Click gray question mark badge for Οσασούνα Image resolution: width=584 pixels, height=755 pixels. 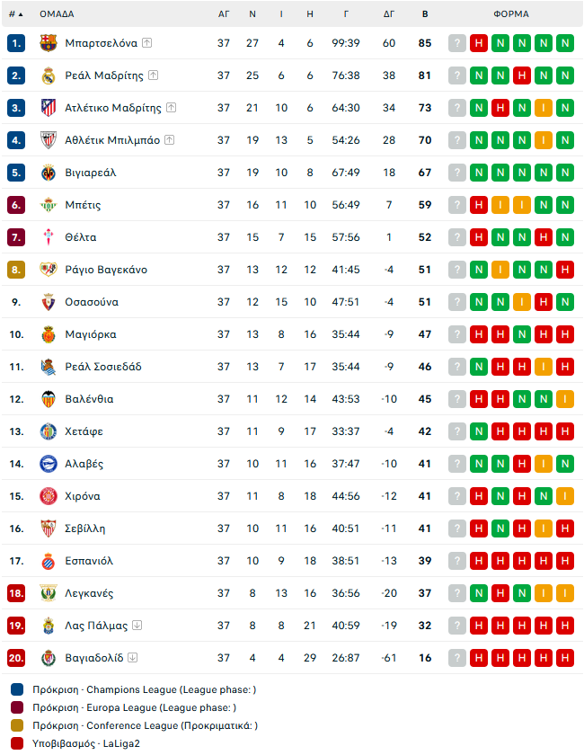click(x=457, y=302)
